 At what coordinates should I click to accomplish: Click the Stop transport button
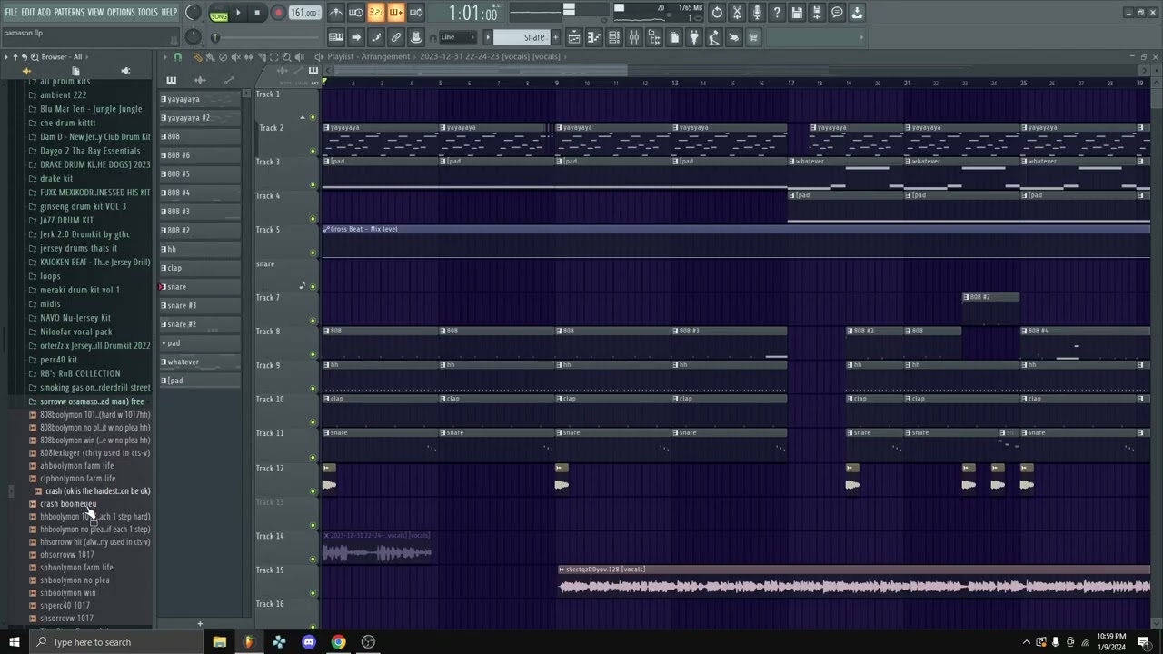[x=257, y=13]
